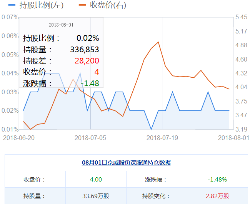This screenshot has height=205, width=250.
Task: Click the 0.07% left axis label
Action: [10, 17]
